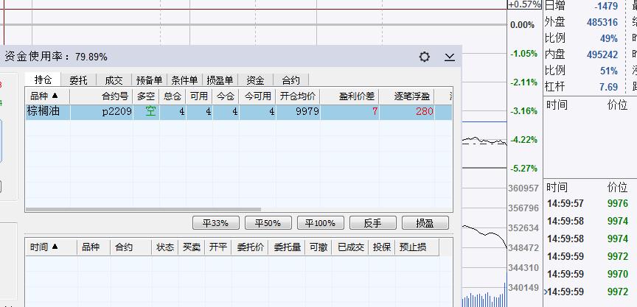Click 已成交 column header

[x=351, y=247]
